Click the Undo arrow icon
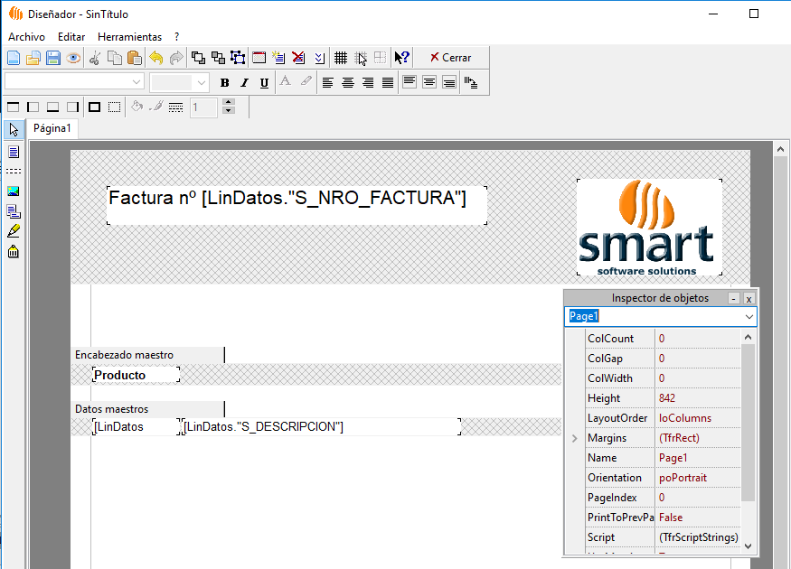This screenshot has width=791, height=569. tap(155, 58)
